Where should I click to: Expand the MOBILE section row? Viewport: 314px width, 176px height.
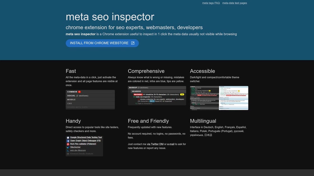pos(71,99)
